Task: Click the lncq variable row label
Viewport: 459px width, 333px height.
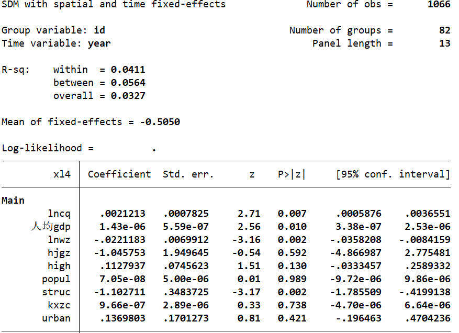Action: (59, 214)
